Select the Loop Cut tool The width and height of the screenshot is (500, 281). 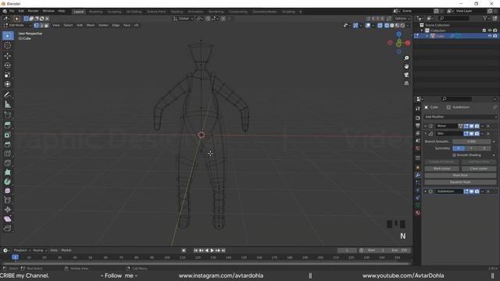tap(8, 154)
